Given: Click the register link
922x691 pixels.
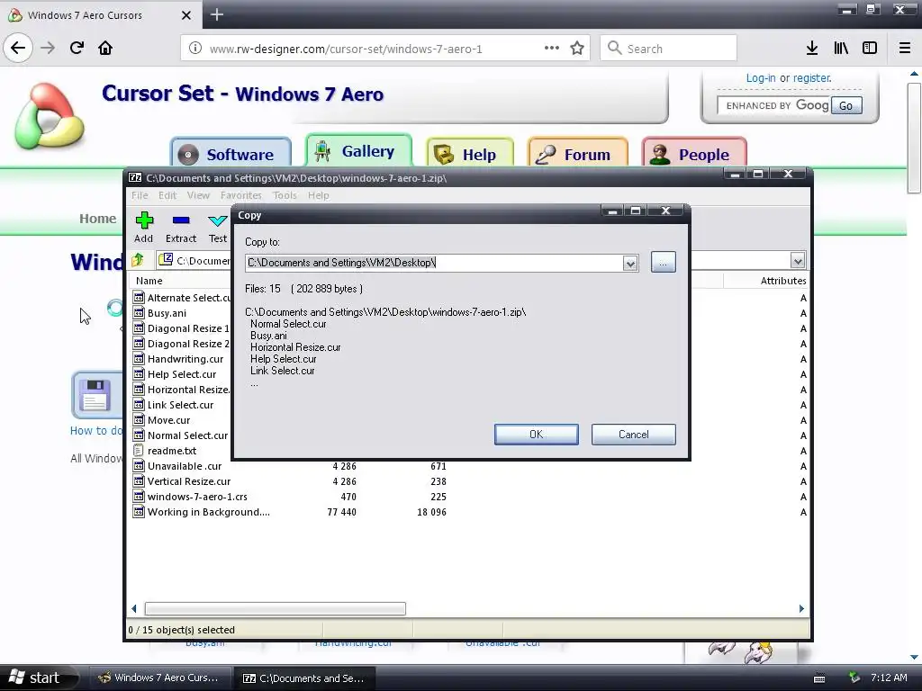Looking at the screenshot, I should (x=811, y=77).
